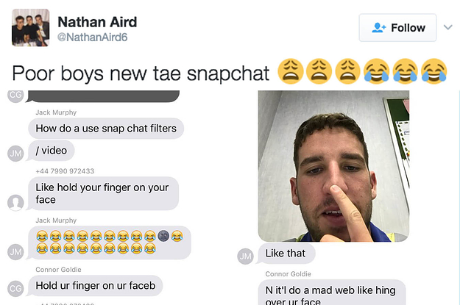Open the selfie photo with finger on nose

coord(333,166)
